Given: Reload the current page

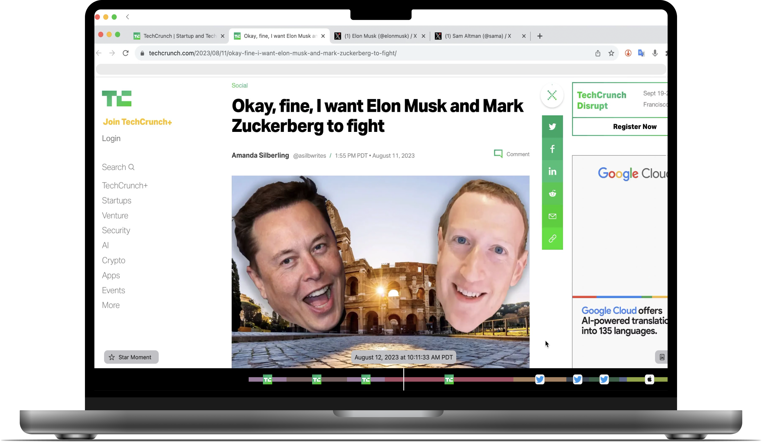Looking at the screenshot, I should tap(126, 53).
